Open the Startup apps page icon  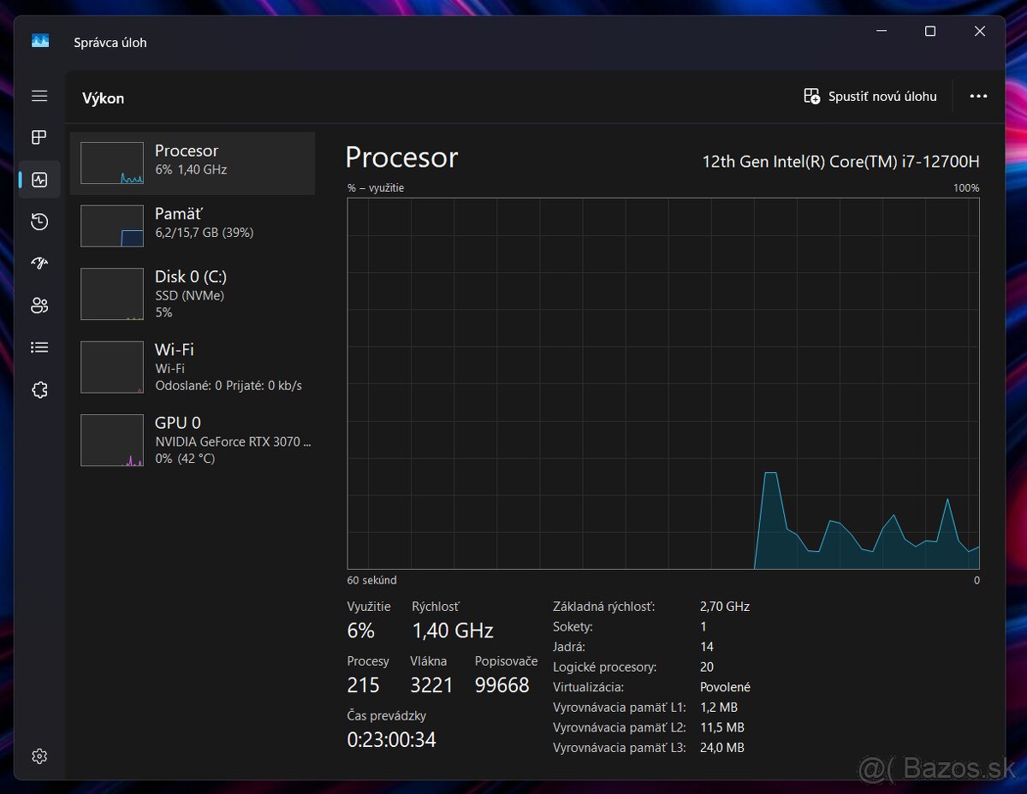point(39,264)
